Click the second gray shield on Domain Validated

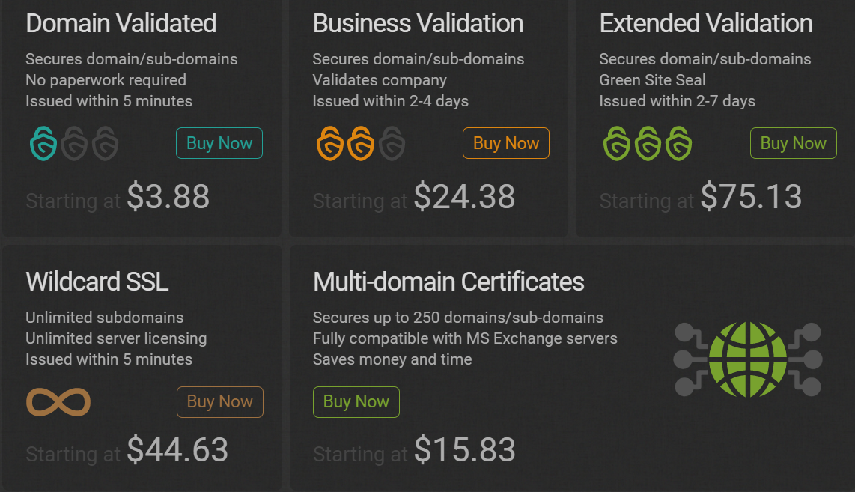pos(75,143)
